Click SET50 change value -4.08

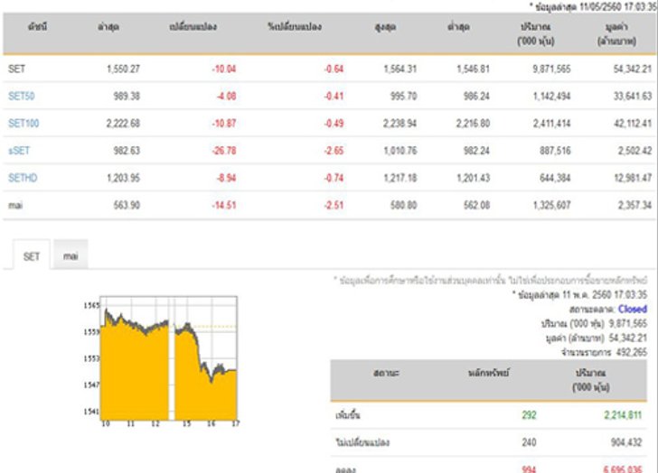tap(226, 96)
